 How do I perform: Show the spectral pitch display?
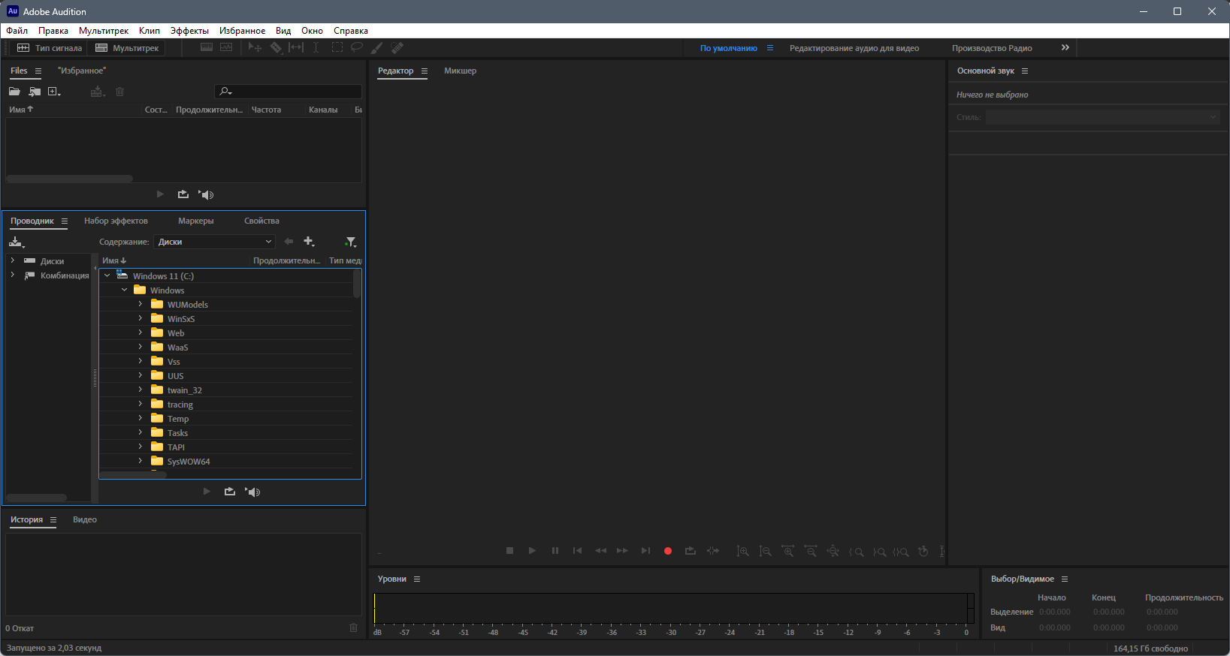[226, 47]
